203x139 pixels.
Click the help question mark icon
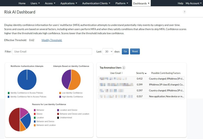[184, 12]
